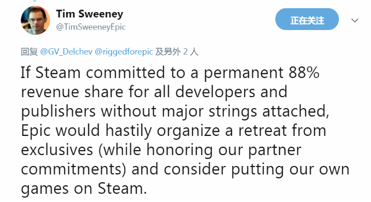Click the word 'Epic' starting fourth line
Screen dimensions: 371x202
(36, 131)
